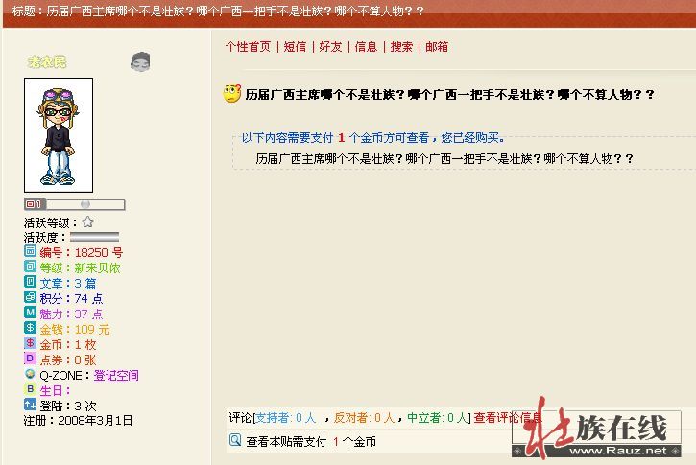Image resolution: width=696 pixels, height=465 pixels.
Task: Click the 文章 articles icon
Action: 30,283
